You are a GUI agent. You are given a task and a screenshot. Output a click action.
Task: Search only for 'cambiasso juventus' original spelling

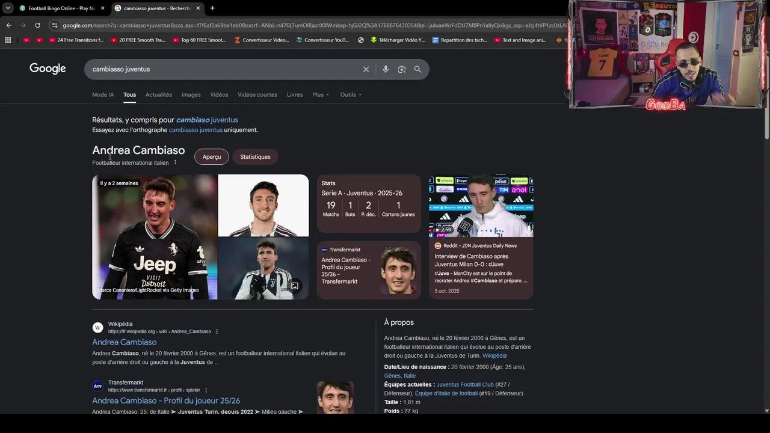pyautogui.click(x=196, y=130)
